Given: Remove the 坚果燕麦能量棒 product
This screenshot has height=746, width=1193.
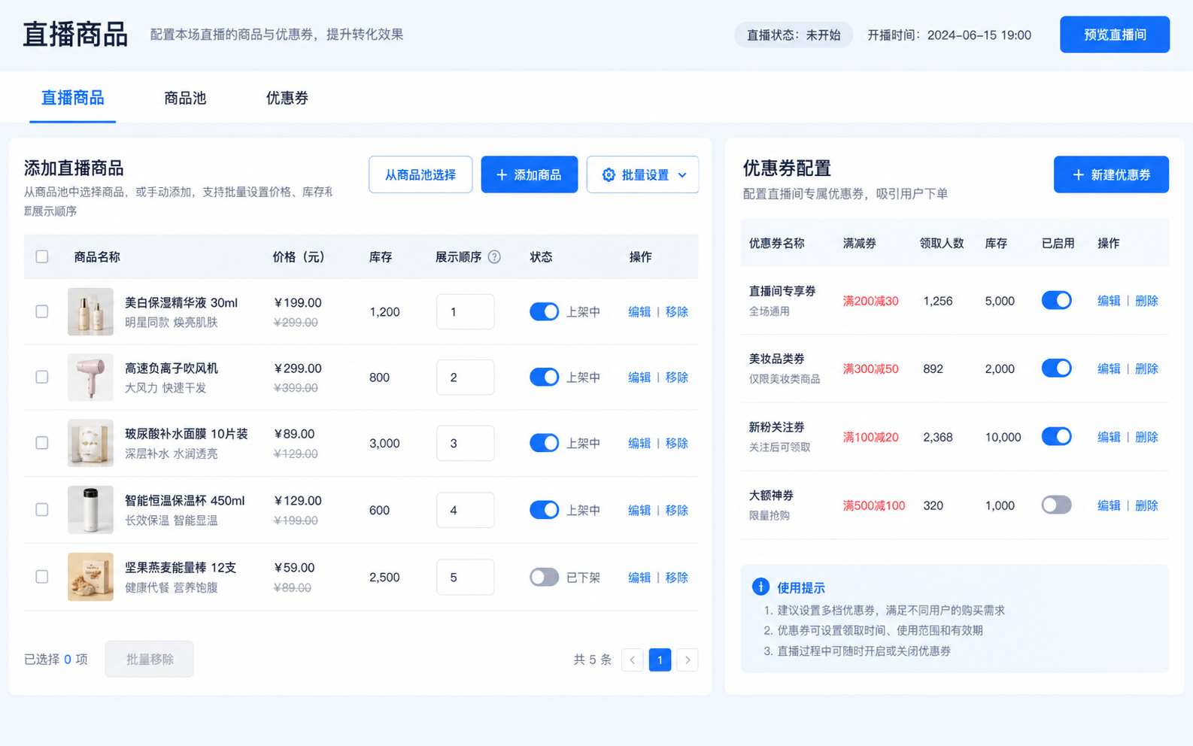Looking at the screenshot, I should 677,578.
